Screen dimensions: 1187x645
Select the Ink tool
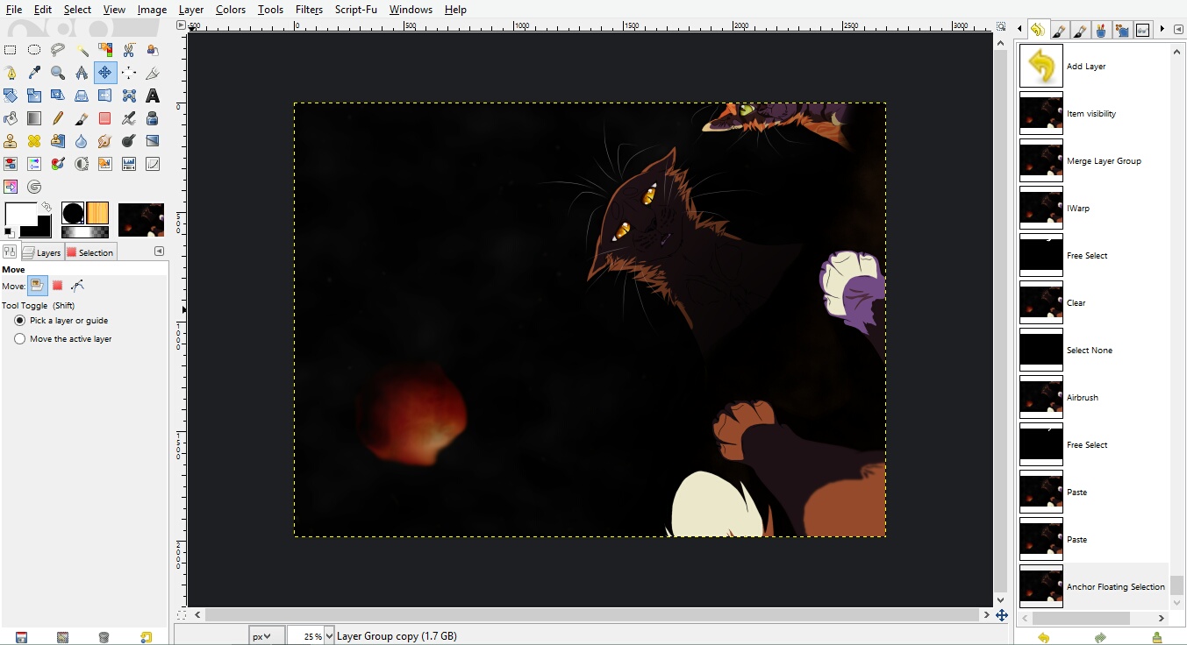[x=152, y=118]
